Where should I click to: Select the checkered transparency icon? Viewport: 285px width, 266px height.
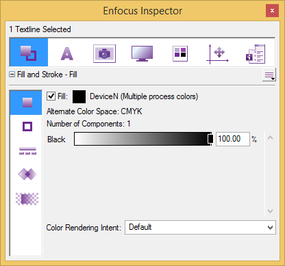[27, 199]
